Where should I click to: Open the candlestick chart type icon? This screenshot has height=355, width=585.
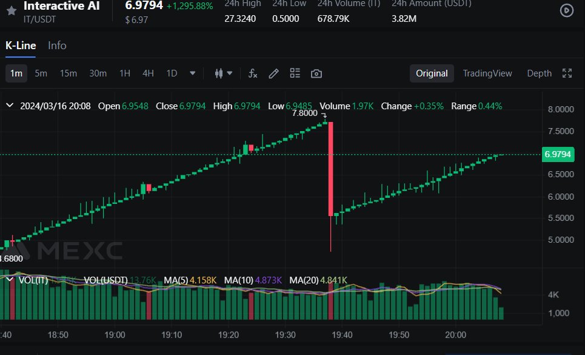click(219, 73)
